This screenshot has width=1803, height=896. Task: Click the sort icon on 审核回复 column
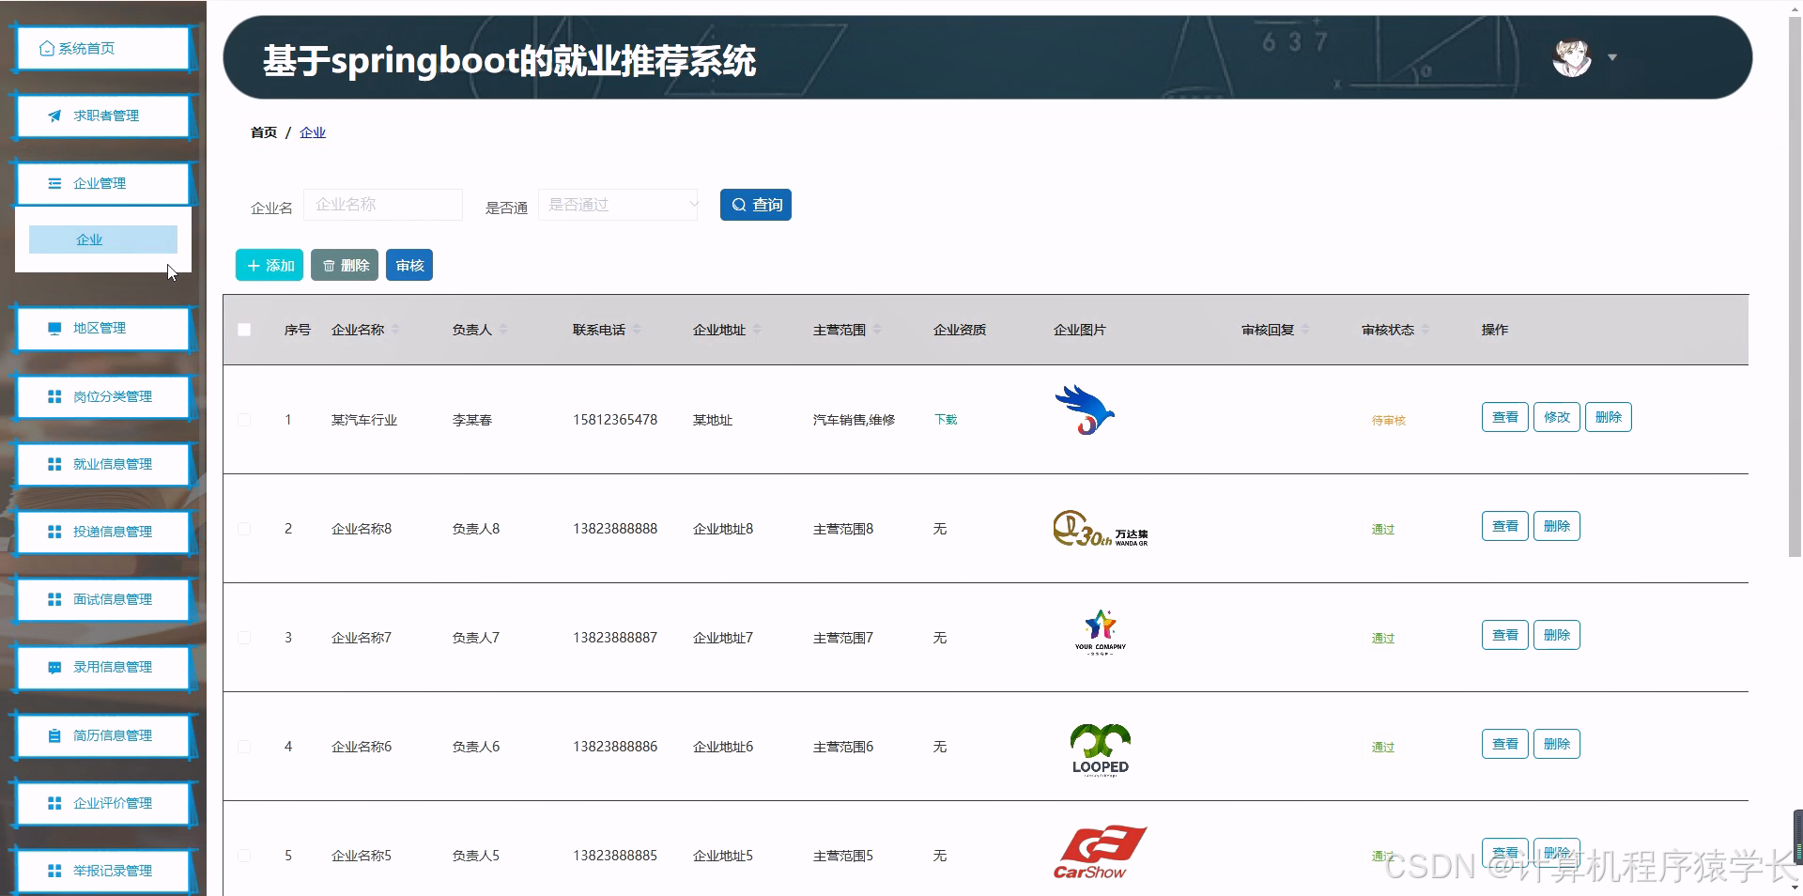pos(1305,330)
